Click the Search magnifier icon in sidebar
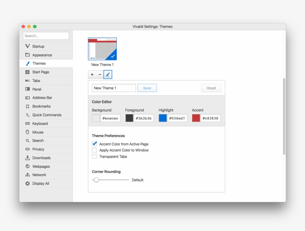Image resolution: width=305 pixels, height=231 pixels. (x=28, y=140)
